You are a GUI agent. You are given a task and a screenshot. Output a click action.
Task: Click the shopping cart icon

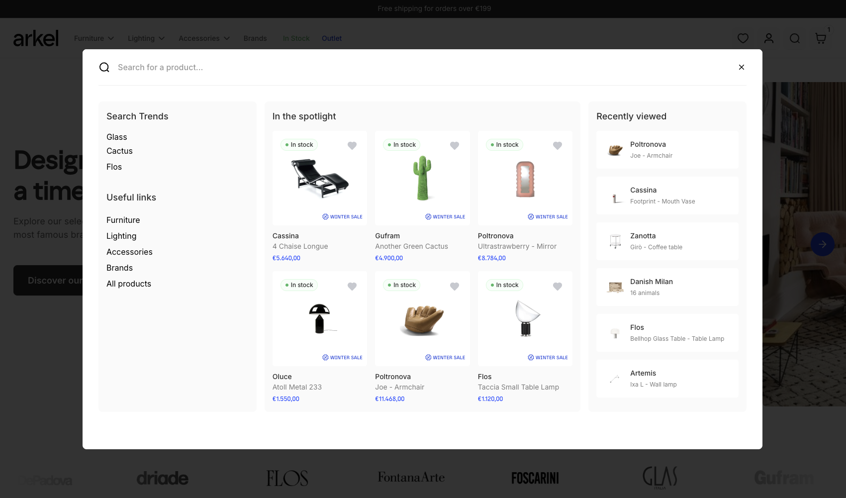[820, 38]
